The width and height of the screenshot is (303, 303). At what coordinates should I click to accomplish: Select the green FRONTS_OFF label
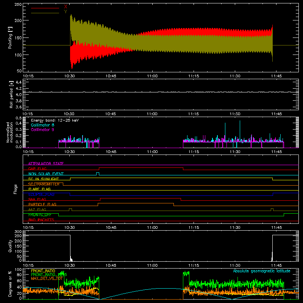pyautogui.click(x=40, y=215)
